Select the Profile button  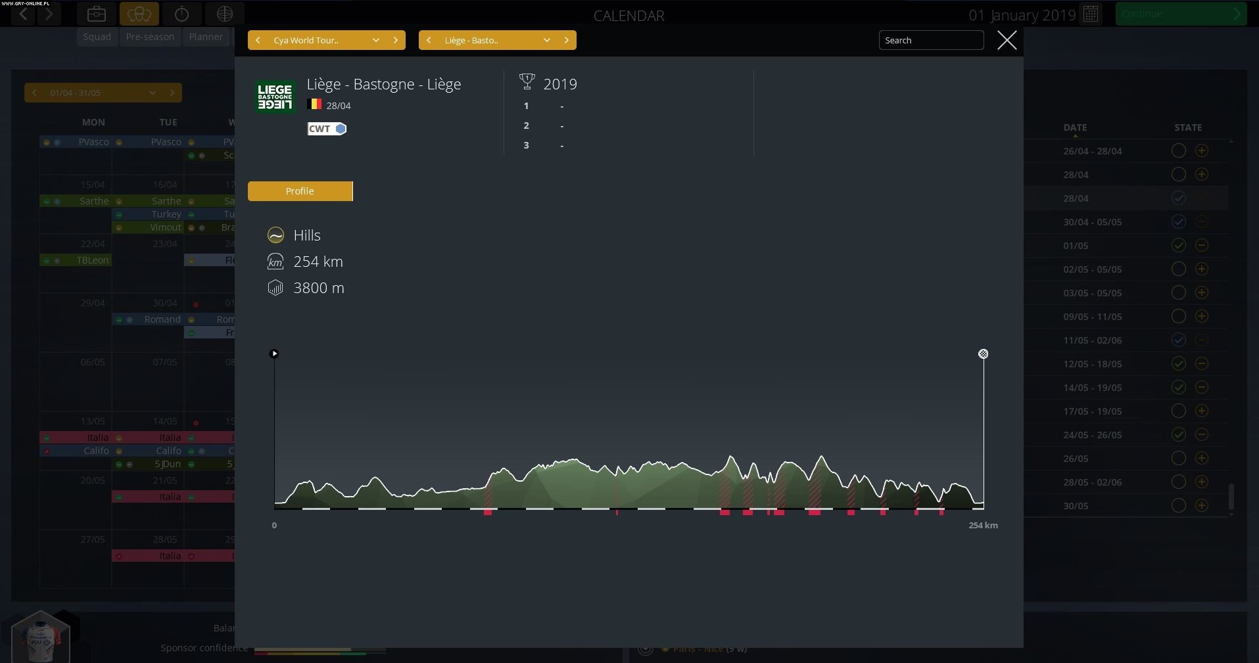(300, 191)
